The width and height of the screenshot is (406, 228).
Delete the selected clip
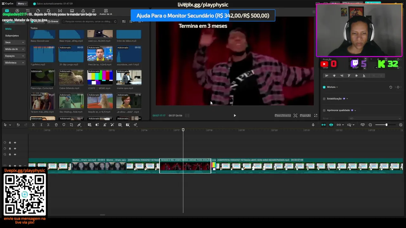coord(56,125)
